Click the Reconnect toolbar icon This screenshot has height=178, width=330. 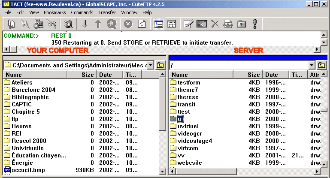(52, 24)
